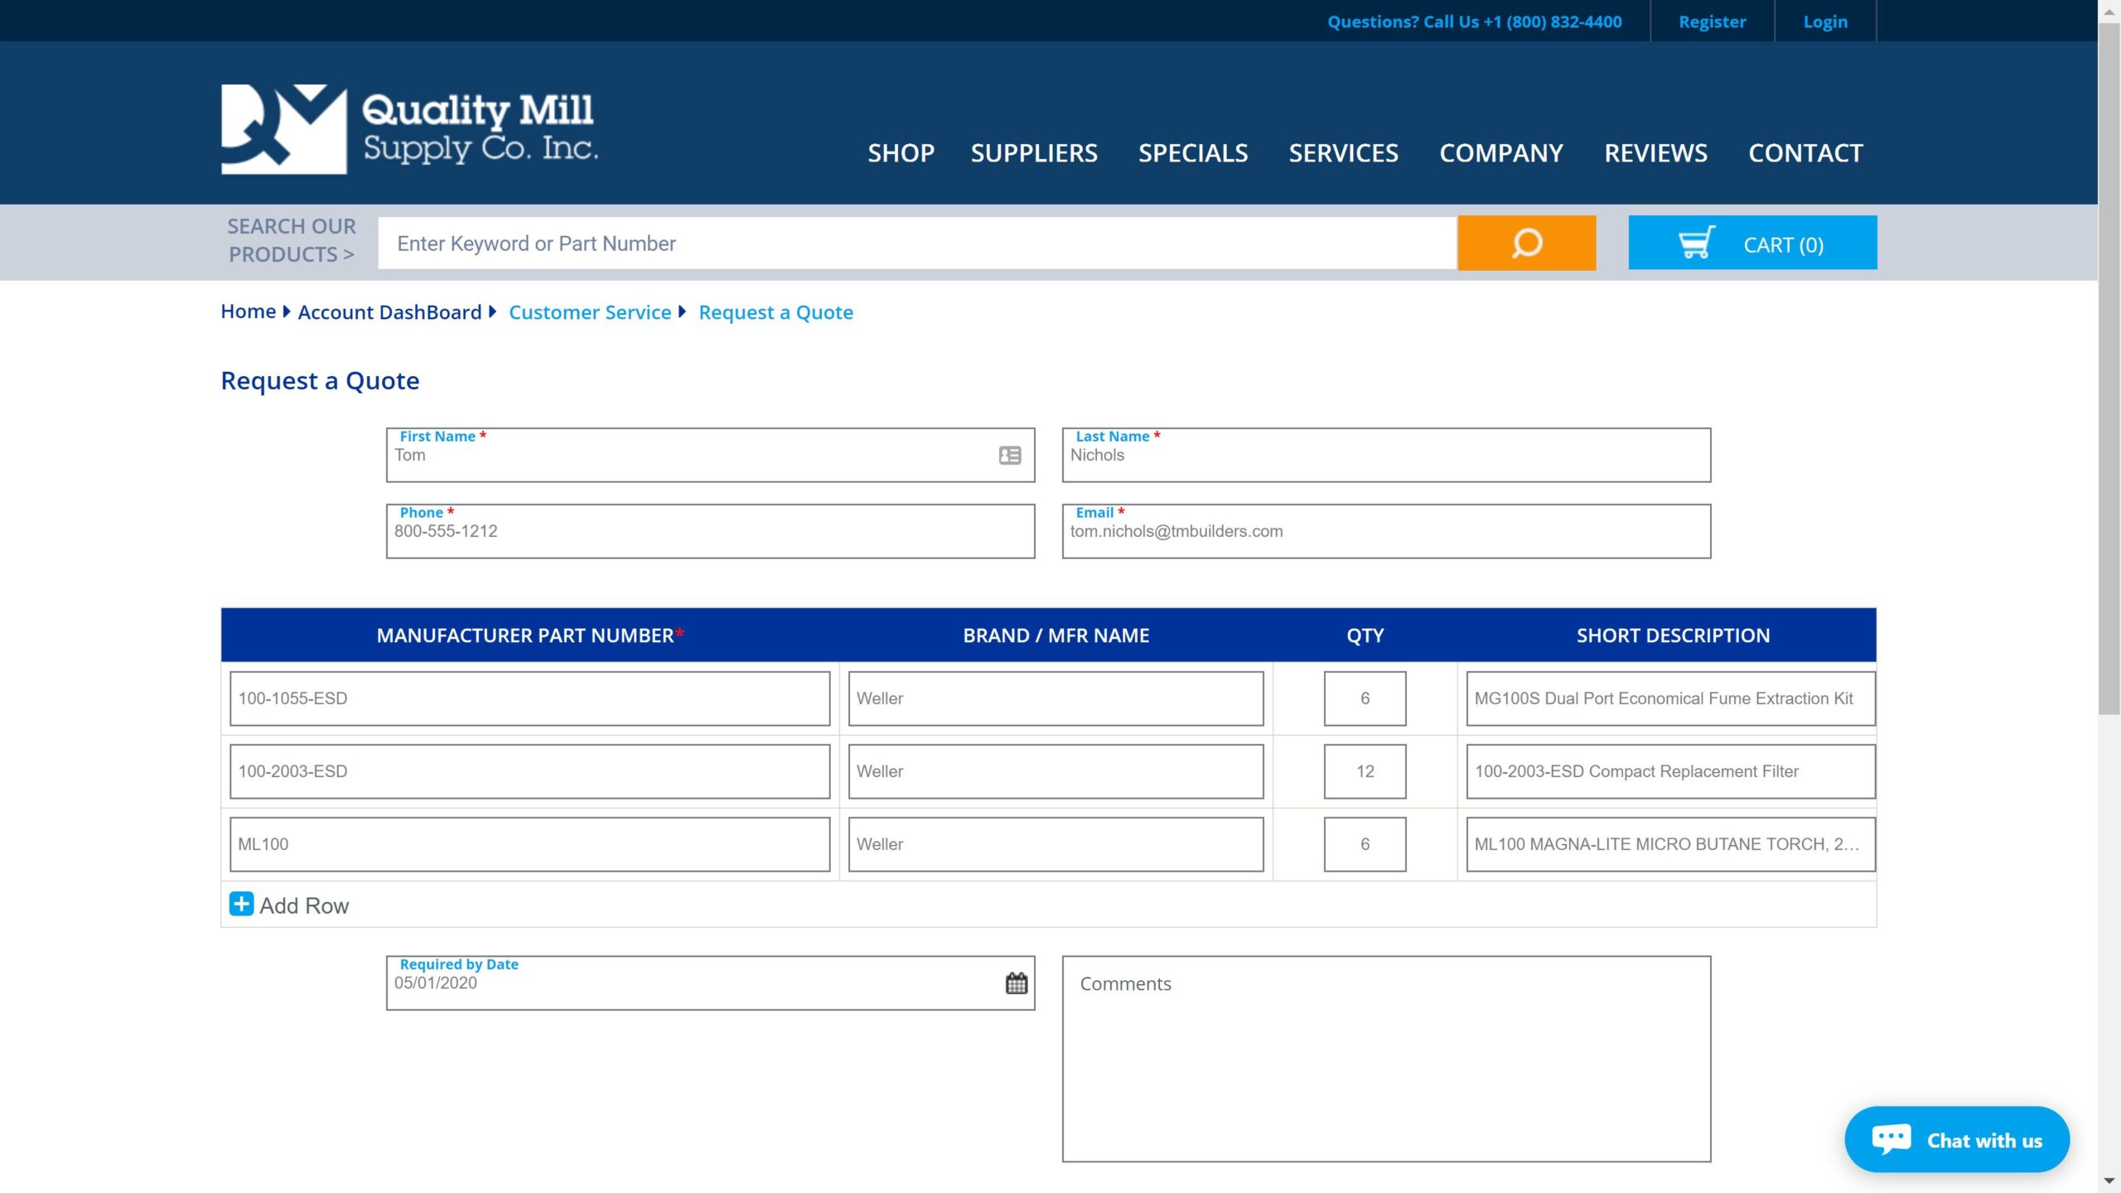Open the Chat with us bubble
The image size is (2121, 1193).
(x=1956, y=1140)
